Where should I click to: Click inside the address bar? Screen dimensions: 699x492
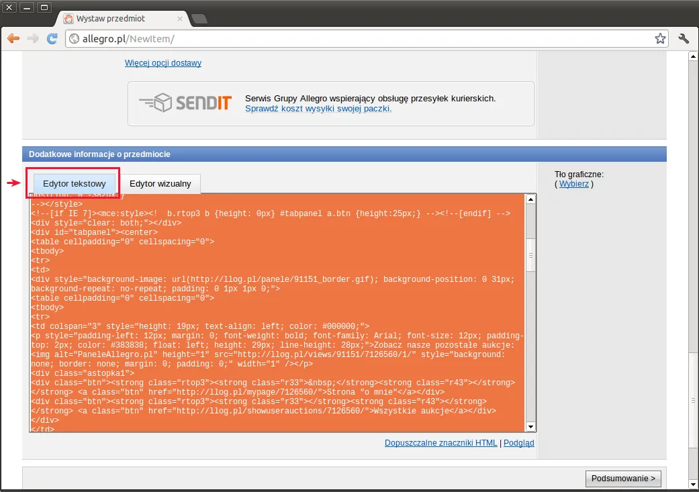pos(269,38)
